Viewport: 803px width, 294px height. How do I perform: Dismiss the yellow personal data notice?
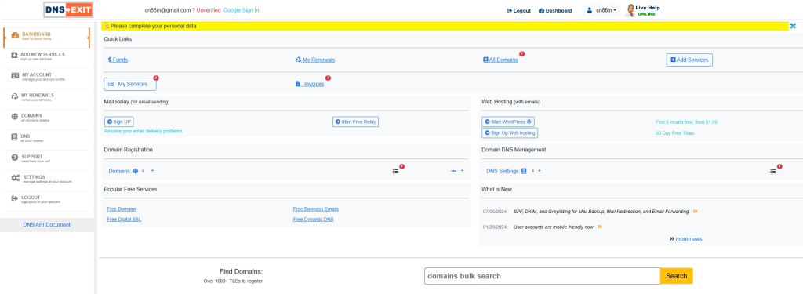pos(793,26)
